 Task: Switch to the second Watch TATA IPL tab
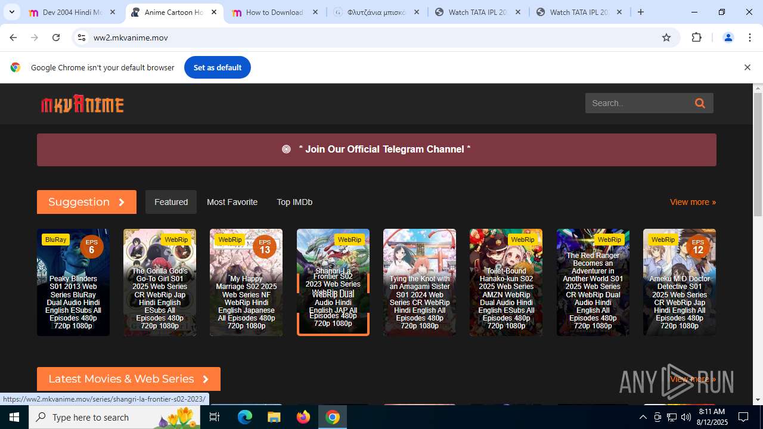click(x=579, y=12)
